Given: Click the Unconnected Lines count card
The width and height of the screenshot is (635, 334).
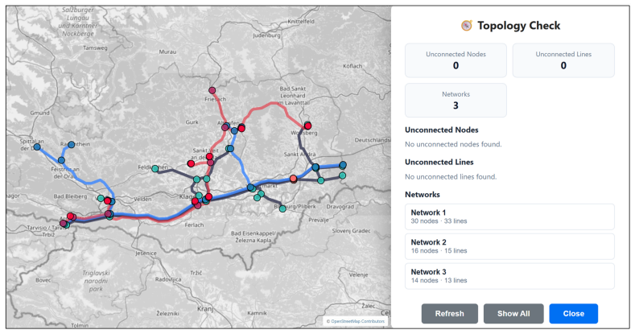Looking at the screenshot, I should [563, 60].
